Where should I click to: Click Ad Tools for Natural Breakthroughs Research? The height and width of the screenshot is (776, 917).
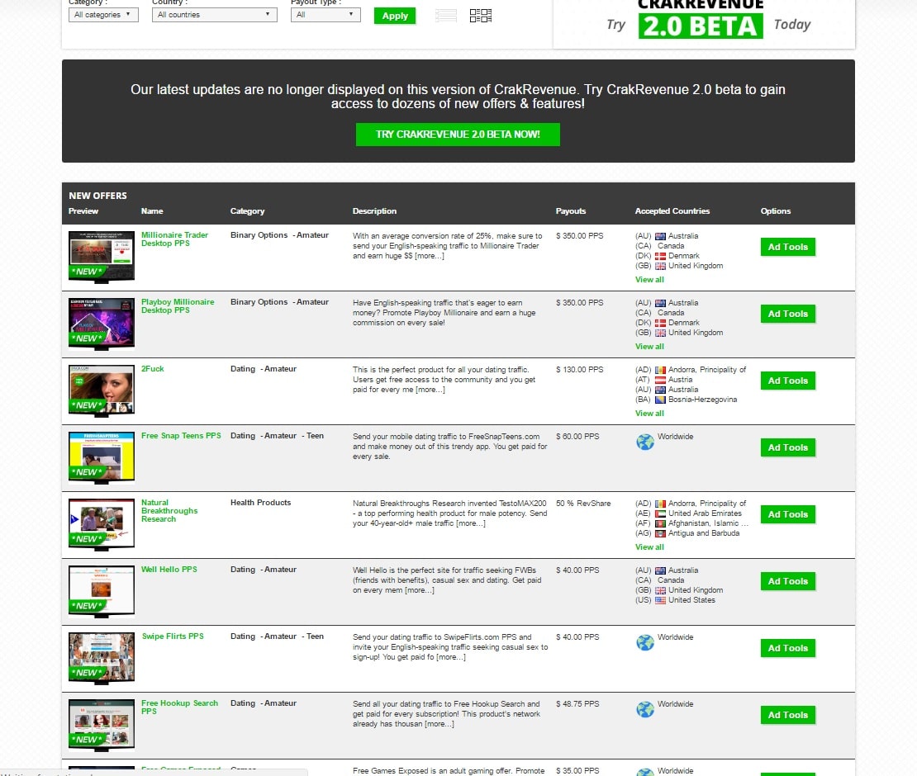(x=788, y=514)
